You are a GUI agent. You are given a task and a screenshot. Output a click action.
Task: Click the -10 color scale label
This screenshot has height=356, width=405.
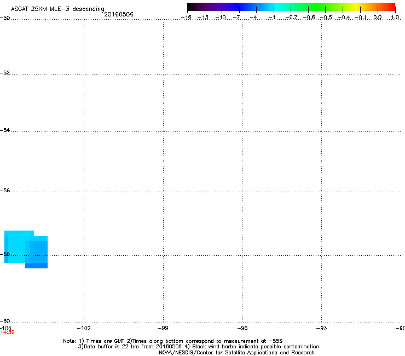221,18
